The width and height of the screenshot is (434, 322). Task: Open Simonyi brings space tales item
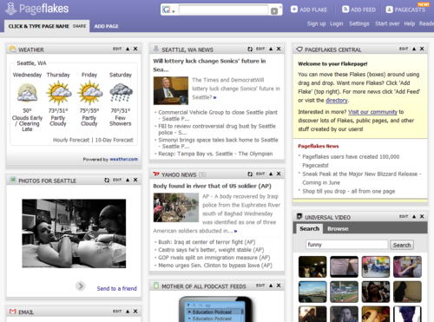click(x=218, y=143)
